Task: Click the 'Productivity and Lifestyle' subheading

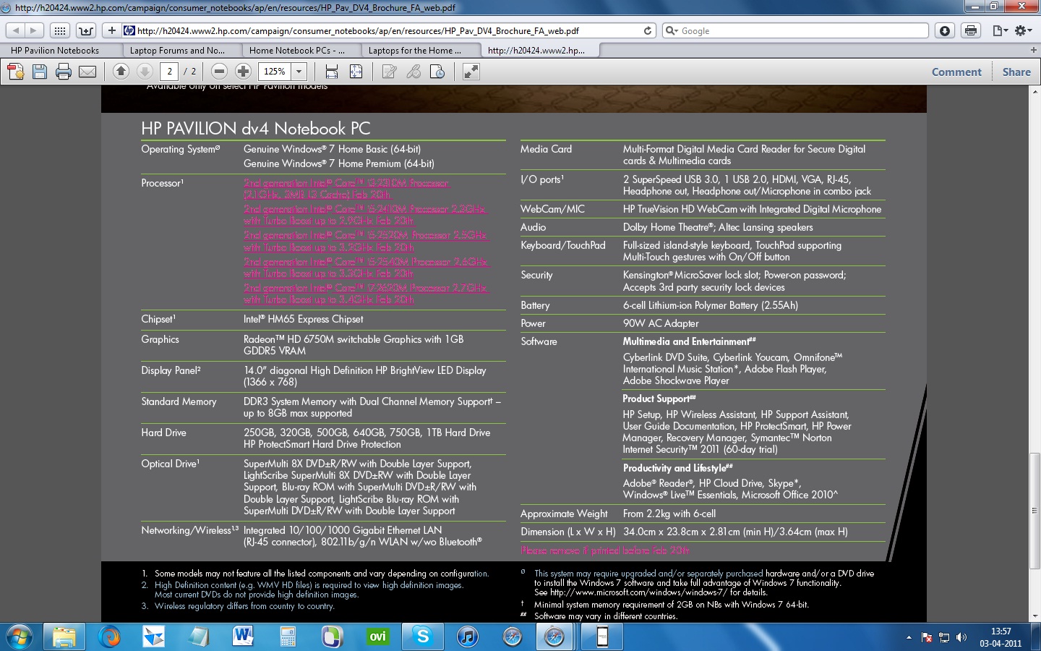Action: tap(678, 468)
